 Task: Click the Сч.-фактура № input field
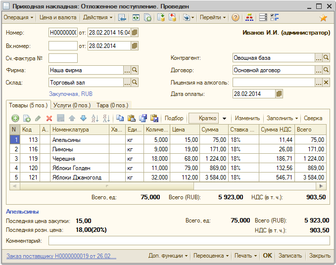(63, 58)
